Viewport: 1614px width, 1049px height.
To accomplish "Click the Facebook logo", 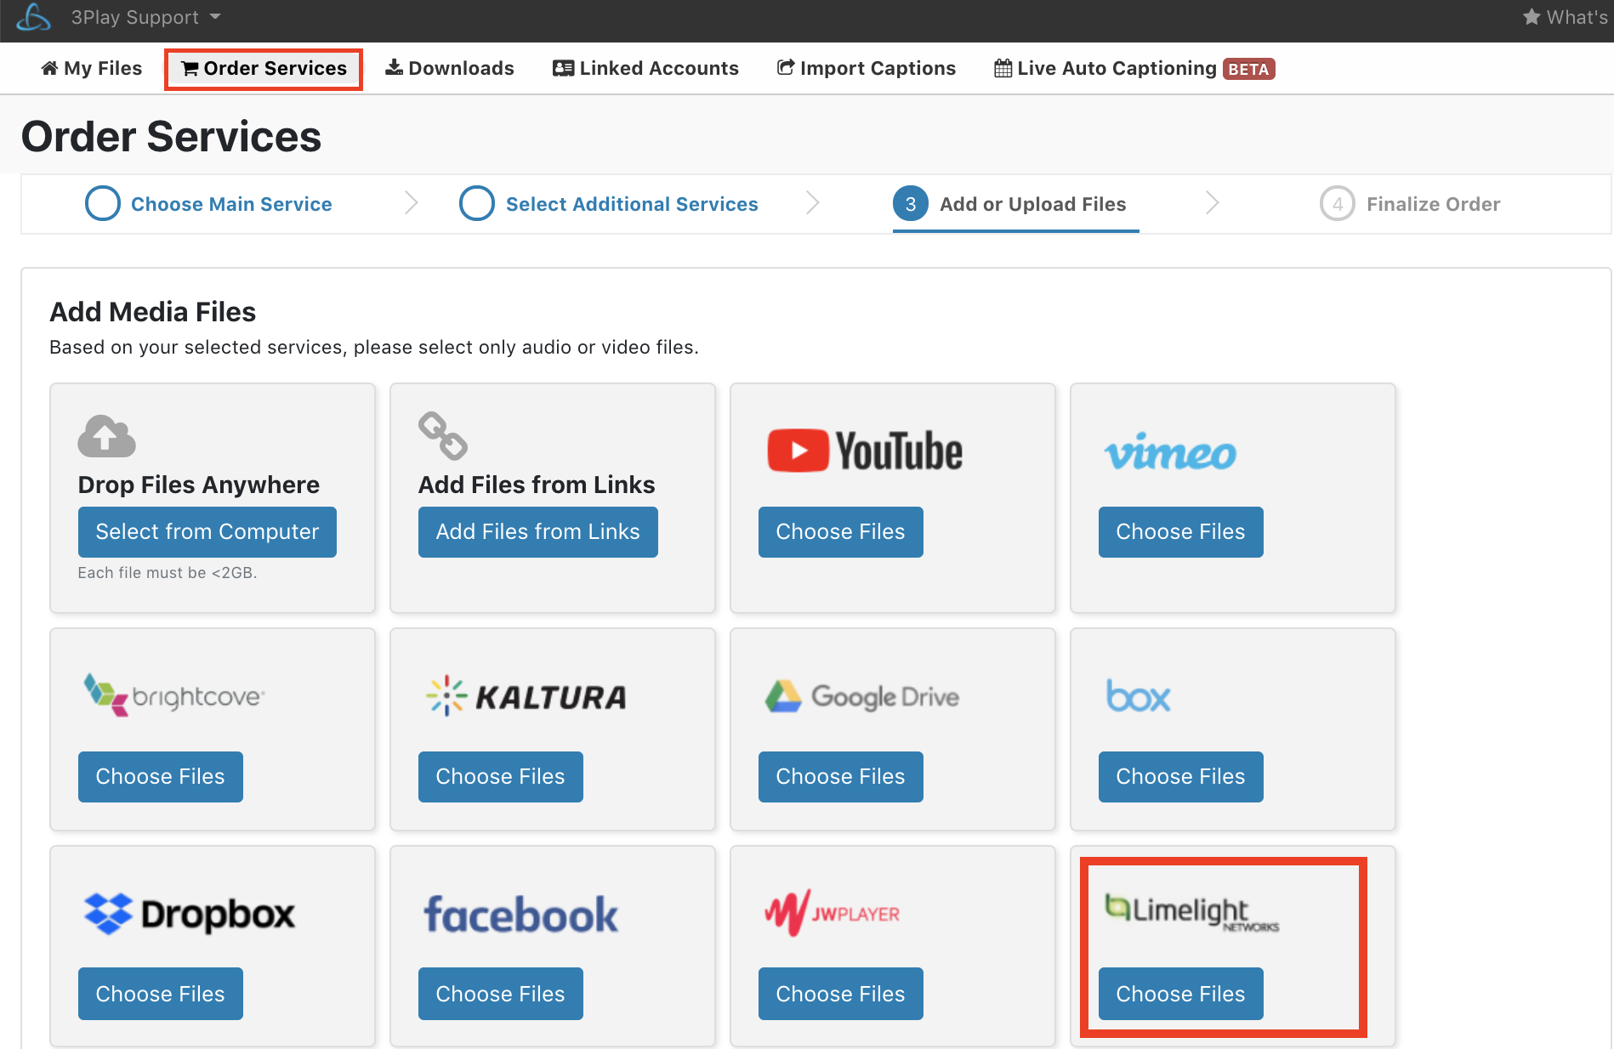I will click(521, 915).
